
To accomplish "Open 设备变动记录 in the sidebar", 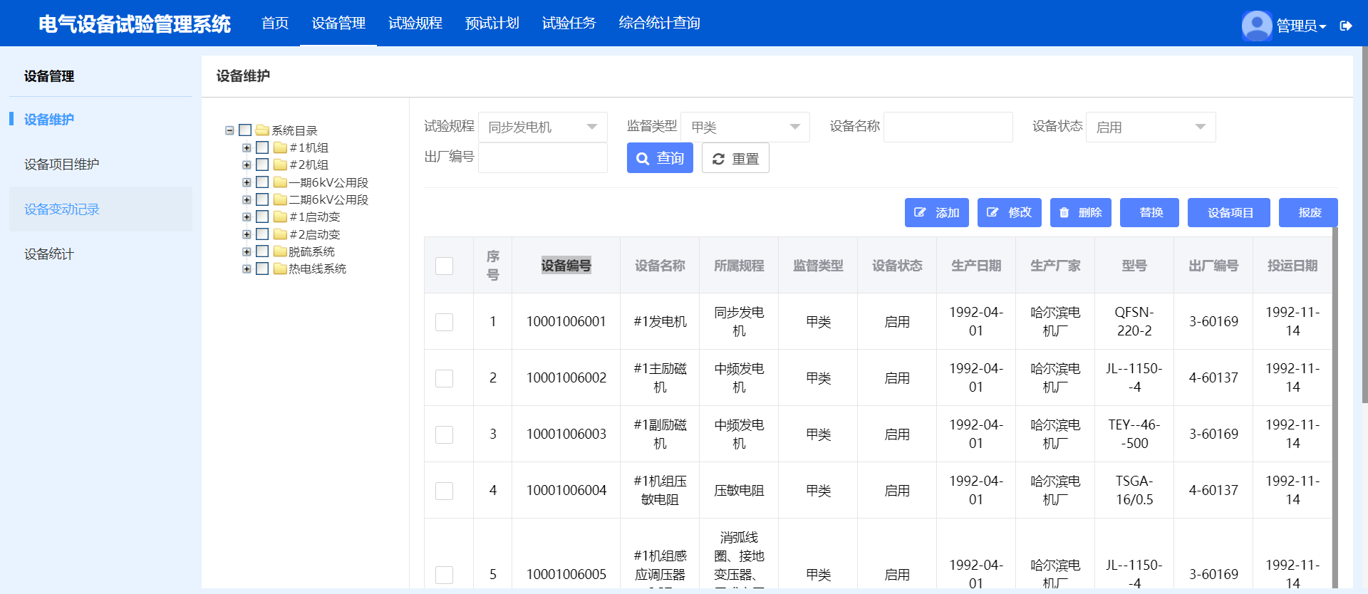I will 100,209.
